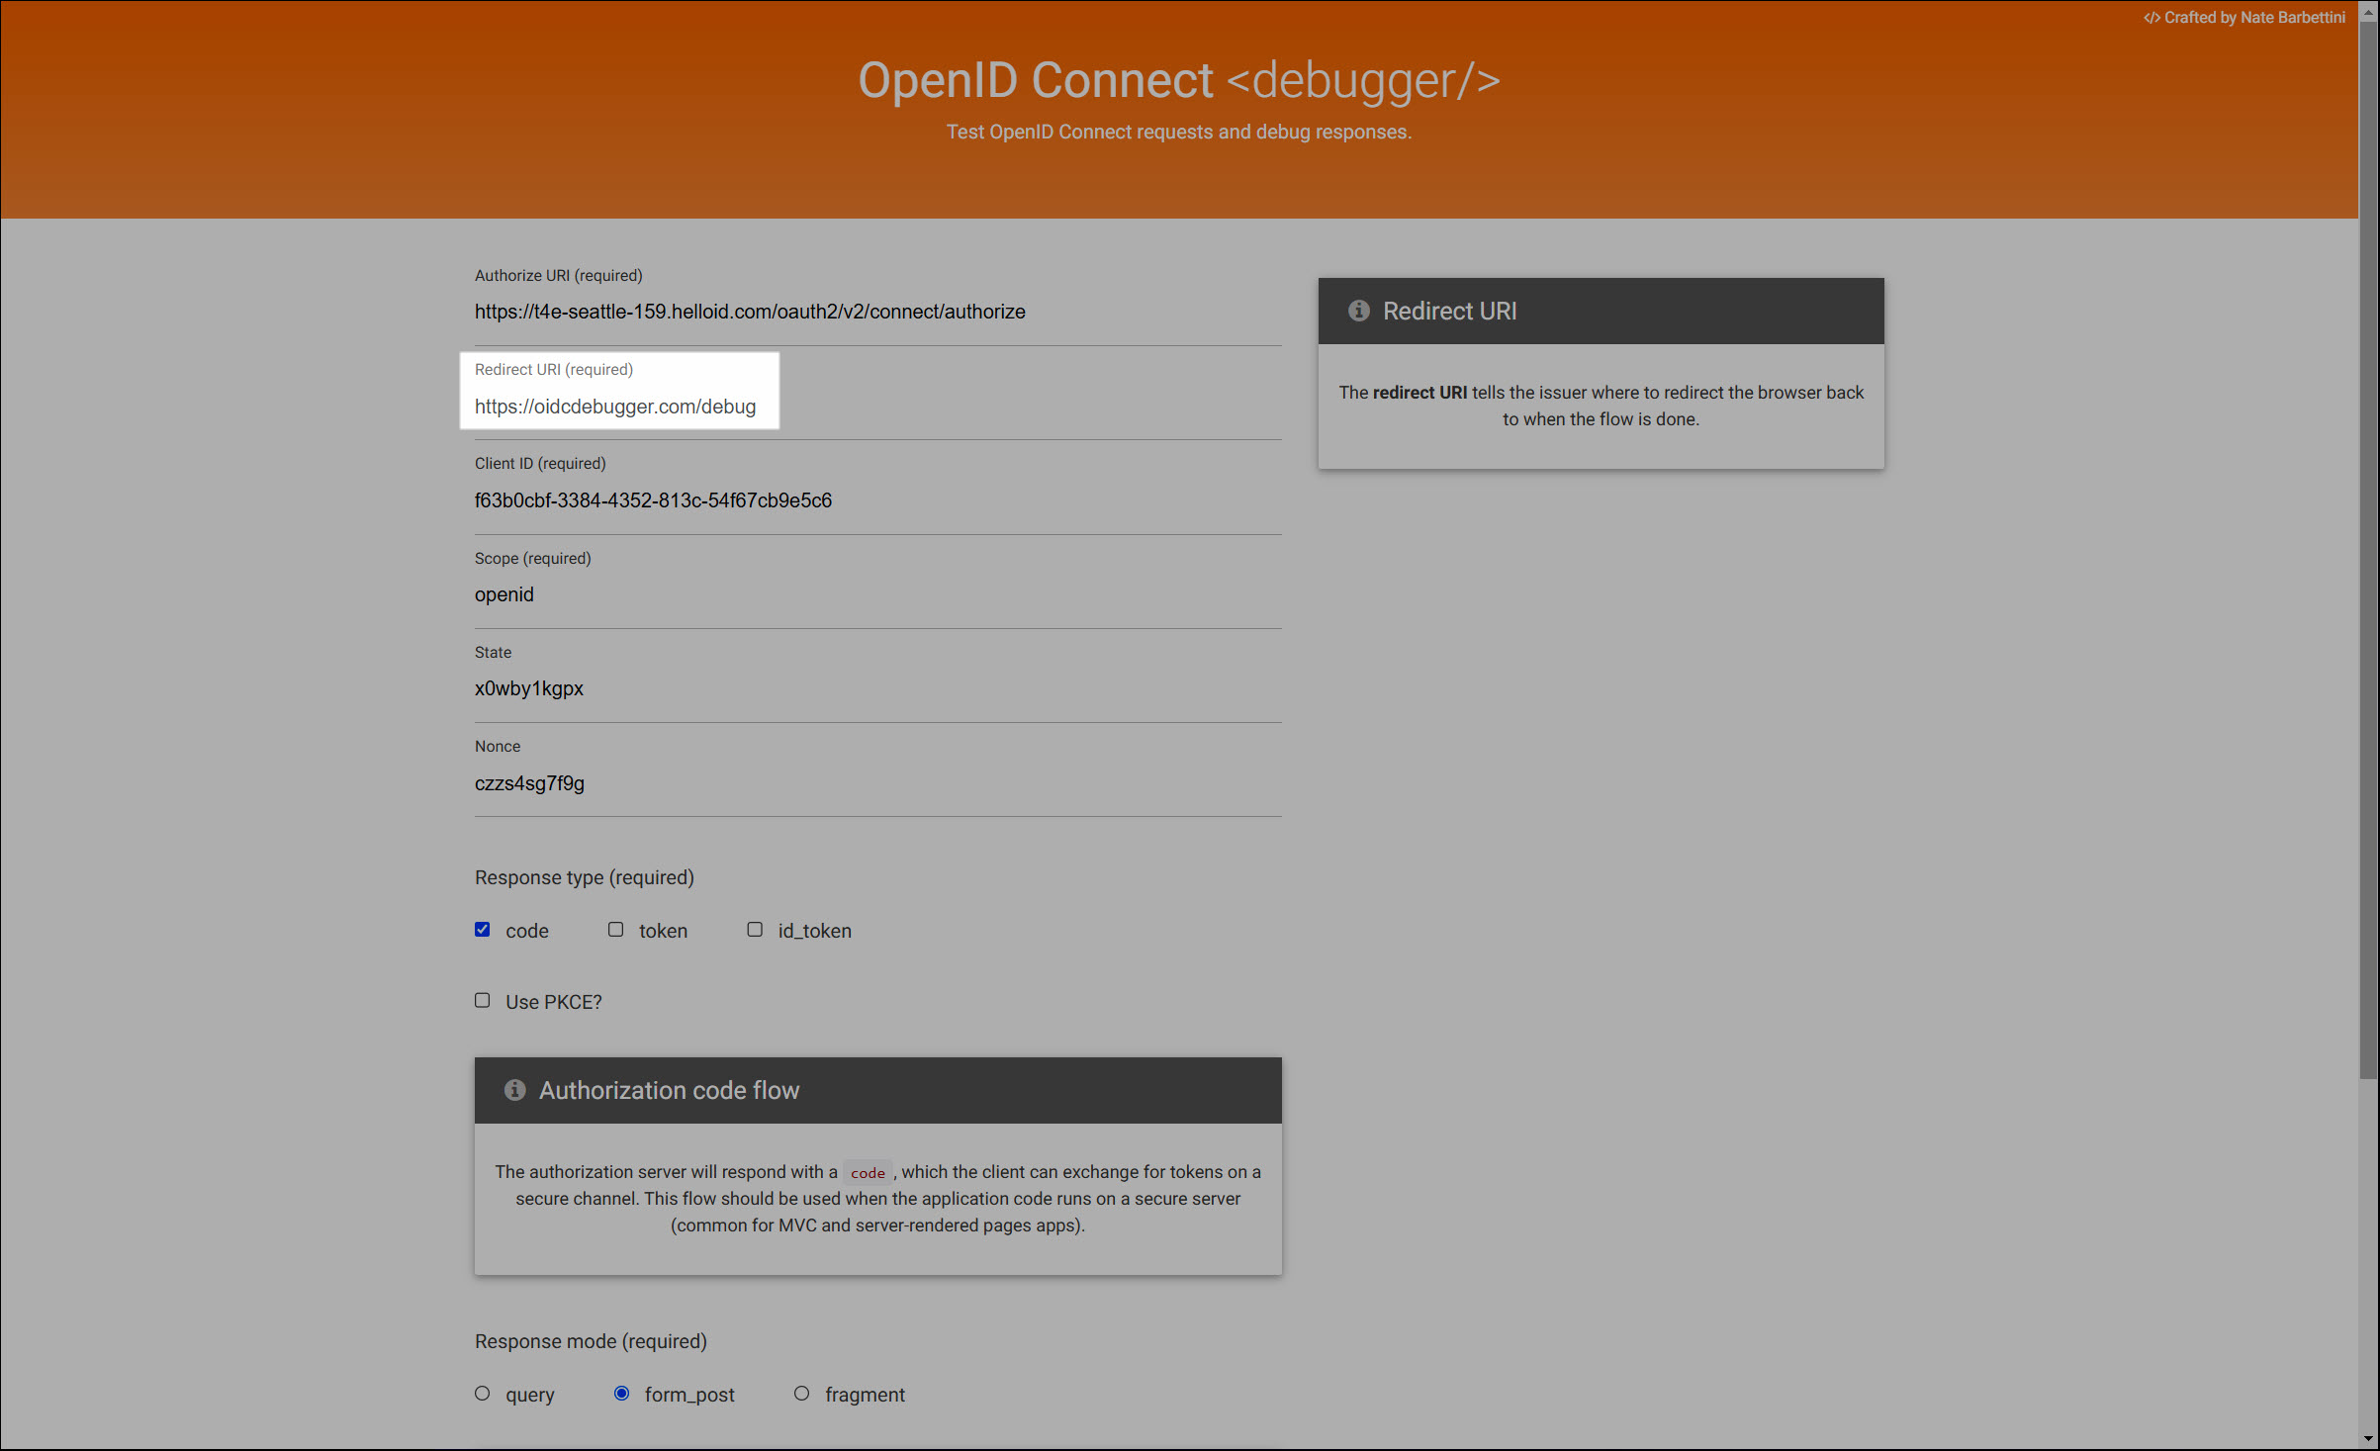The image size is (2380, 1451).
Task: Click the Response mode (required) label
Action: pos(592,1341)
